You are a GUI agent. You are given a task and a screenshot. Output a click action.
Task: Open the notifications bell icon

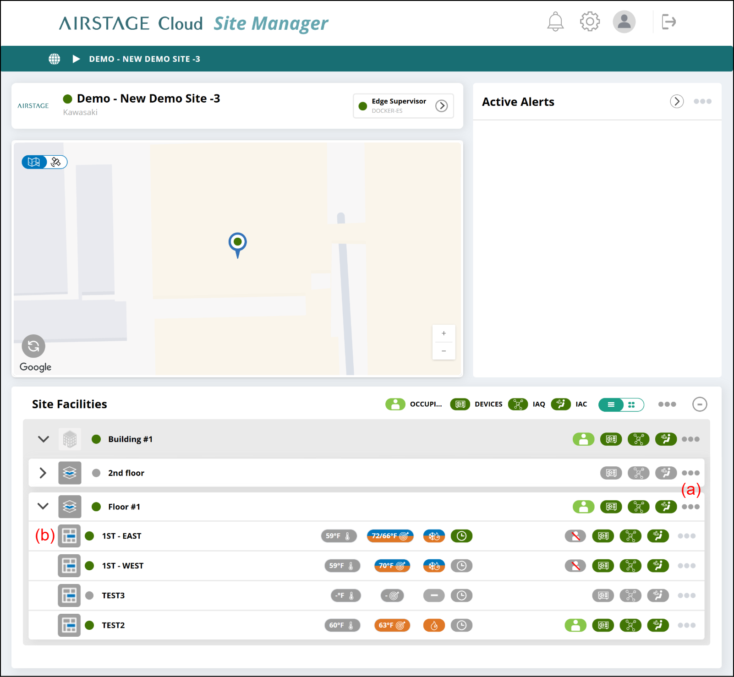(x=555, y=22)
